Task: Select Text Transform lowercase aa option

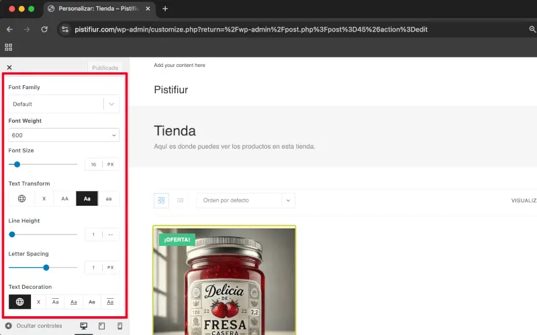Action: (x=109, y=198)
